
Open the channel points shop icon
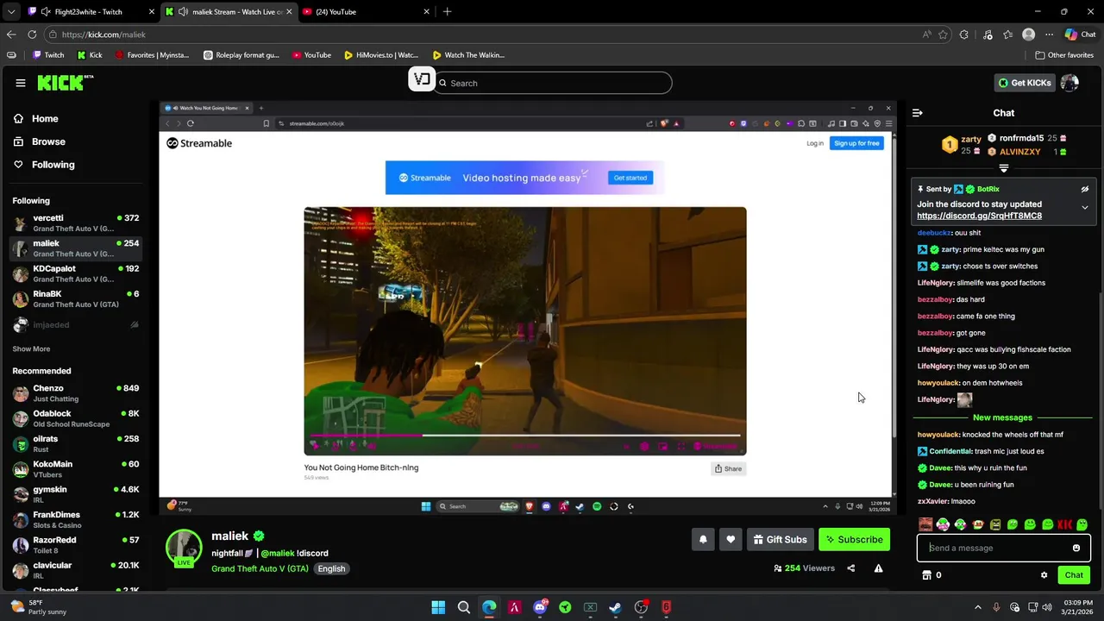927,575
